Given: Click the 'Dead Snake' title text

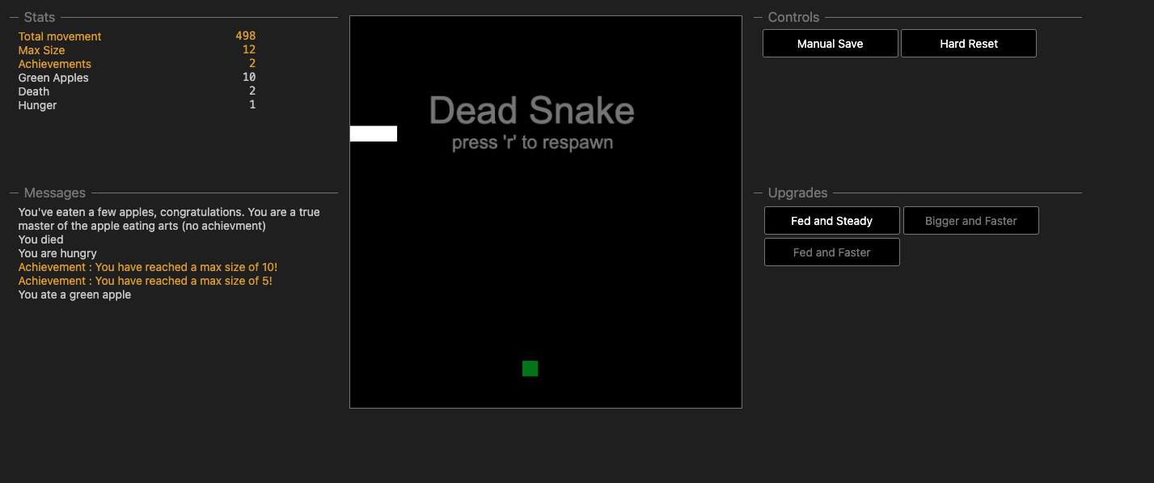Looking at the screenshot, I should click(532, 110).
